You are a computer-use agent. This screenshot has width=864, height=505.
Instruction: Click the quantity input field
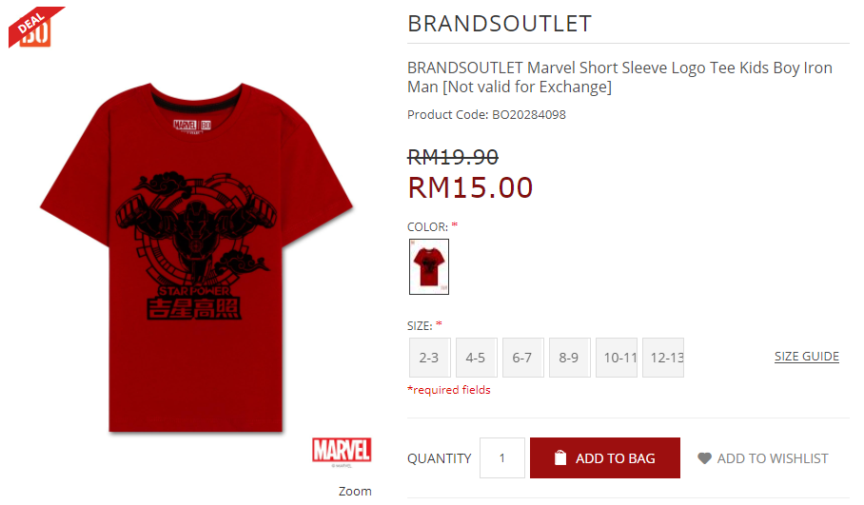pyautogui.click(x=502, y=457)
